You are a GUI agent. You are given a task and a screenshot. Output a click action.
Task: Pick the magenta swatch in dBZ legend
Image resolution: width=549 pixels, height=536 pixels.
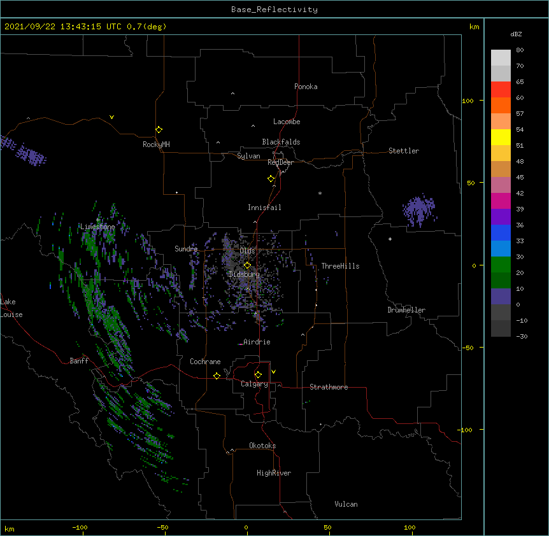pos(501,201)
